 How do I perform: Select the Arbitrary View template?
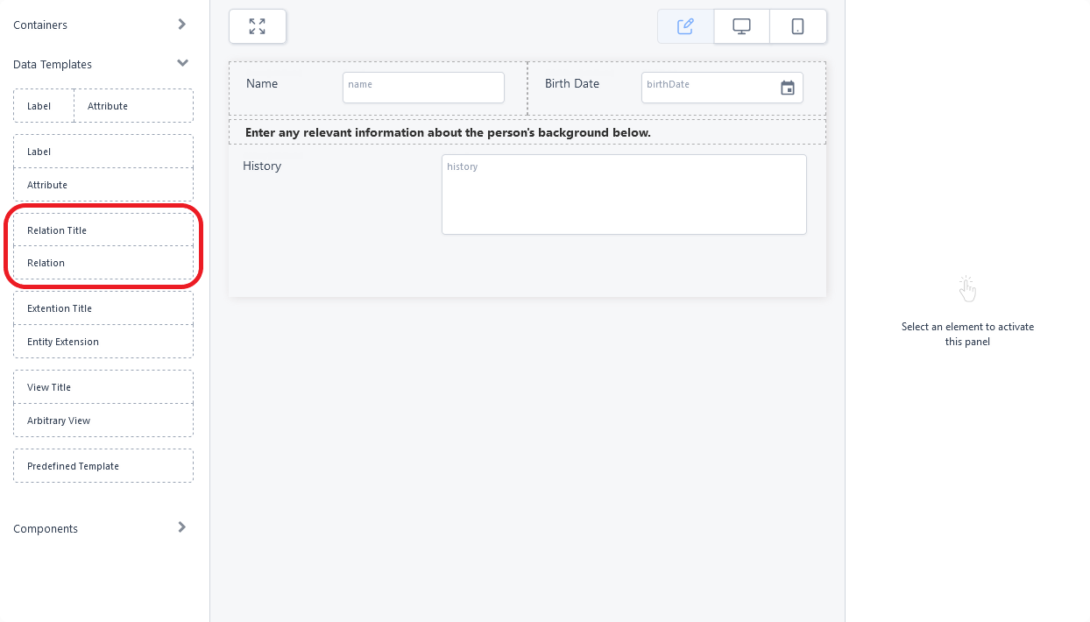click(103, 421)
